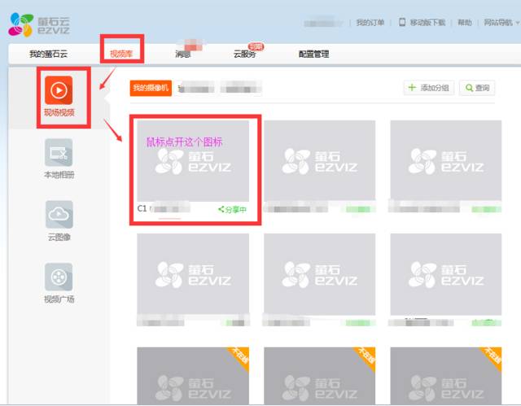This screenshot has height=406, width=521.
Task: Click the 添加分组 add group button
Action: point(428,88)
